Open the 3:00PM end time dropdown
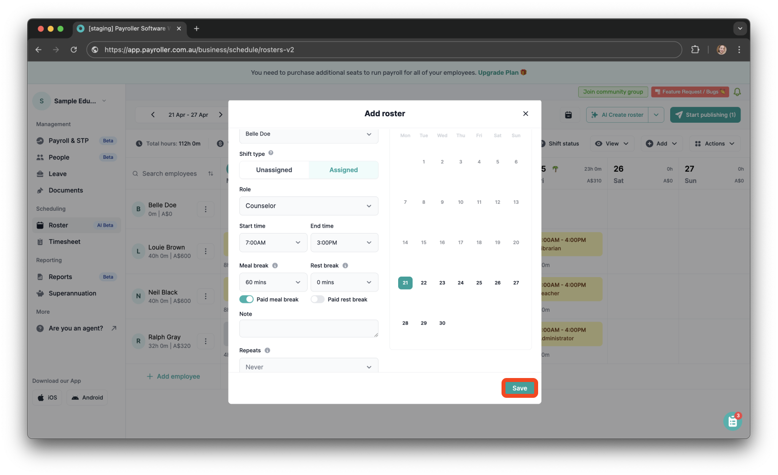The image size is (778, 475). tap(344, 242)
